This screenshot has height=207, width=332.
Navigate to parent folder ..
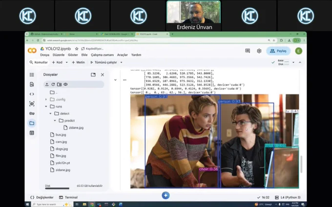tap(54, 93)
